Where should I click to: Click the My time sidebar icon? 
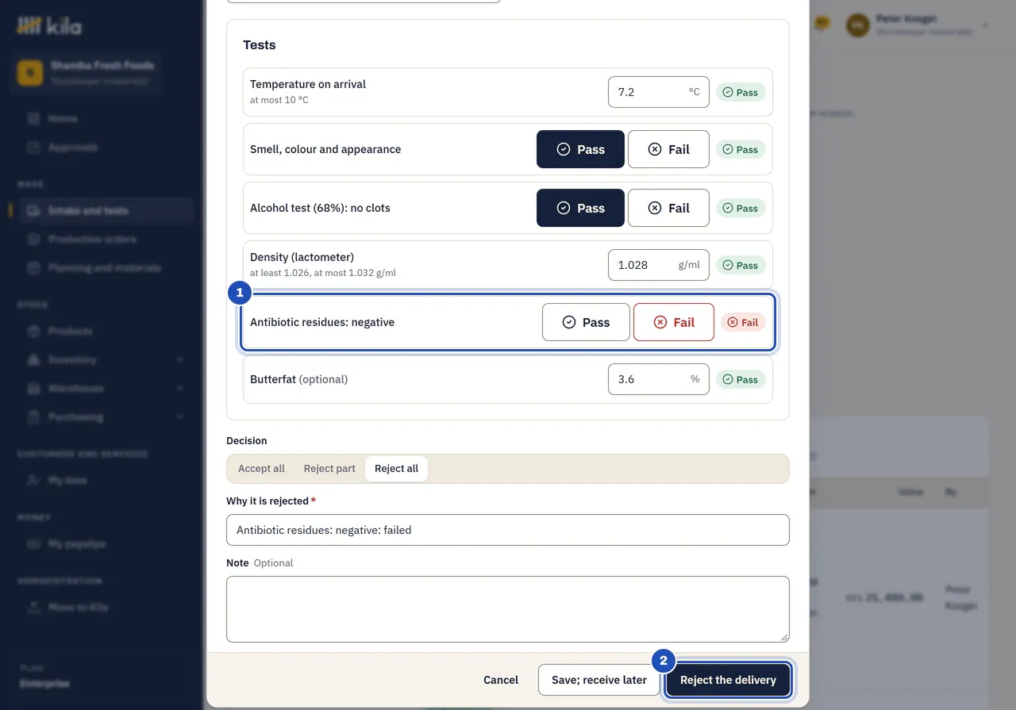point(33,480)
